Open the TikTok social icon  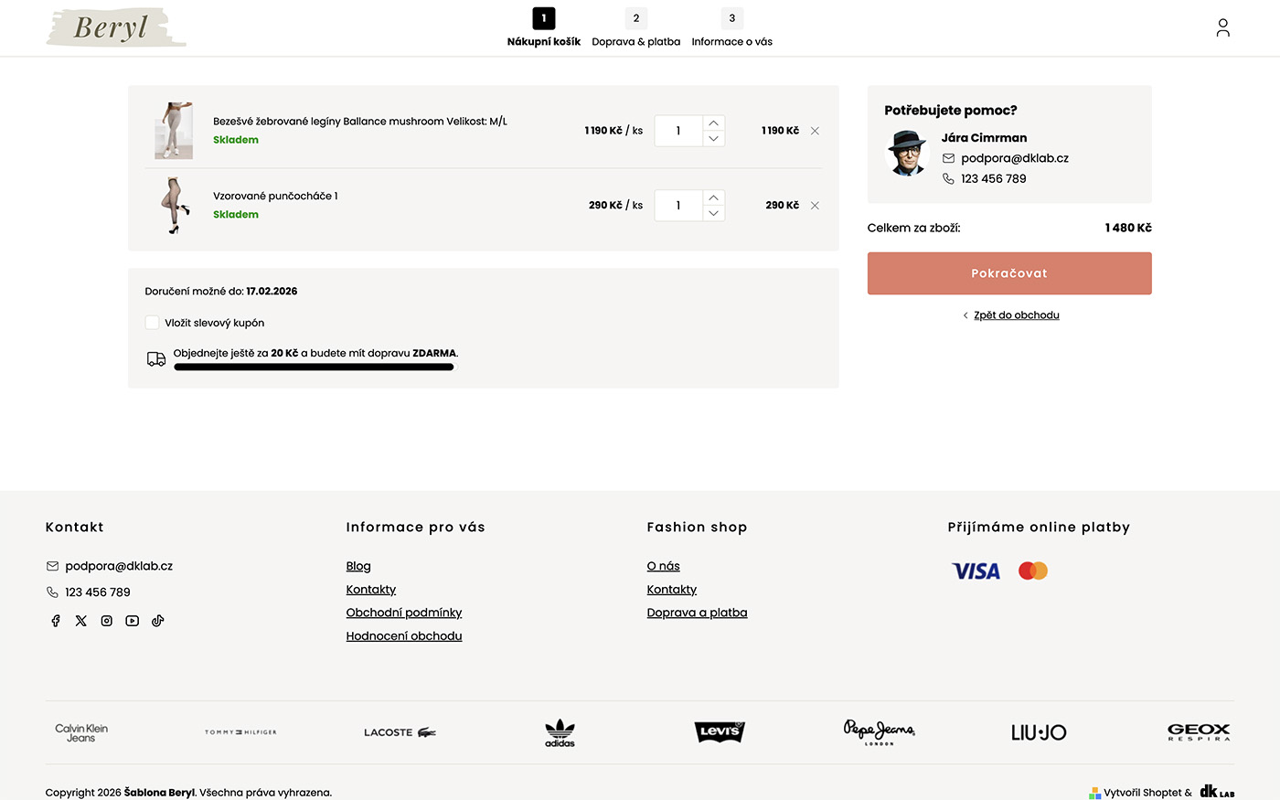[158, 621]
